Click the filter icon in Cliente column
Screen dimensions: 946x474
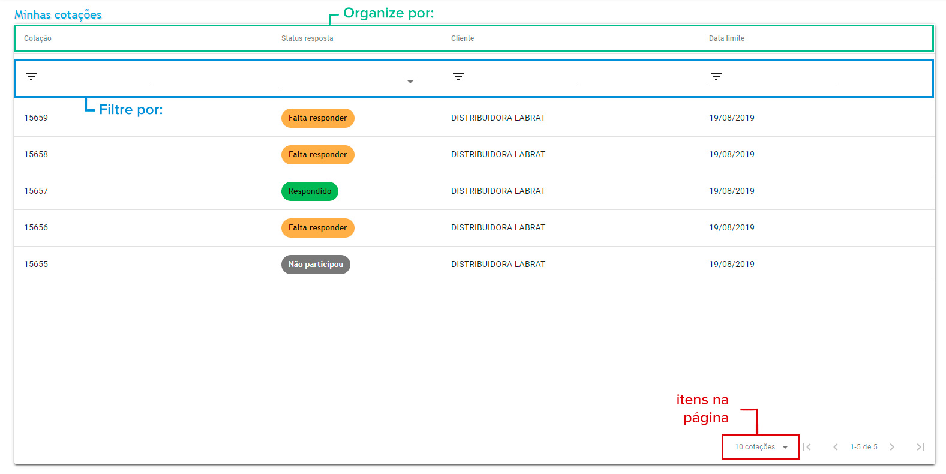point(458,77)
